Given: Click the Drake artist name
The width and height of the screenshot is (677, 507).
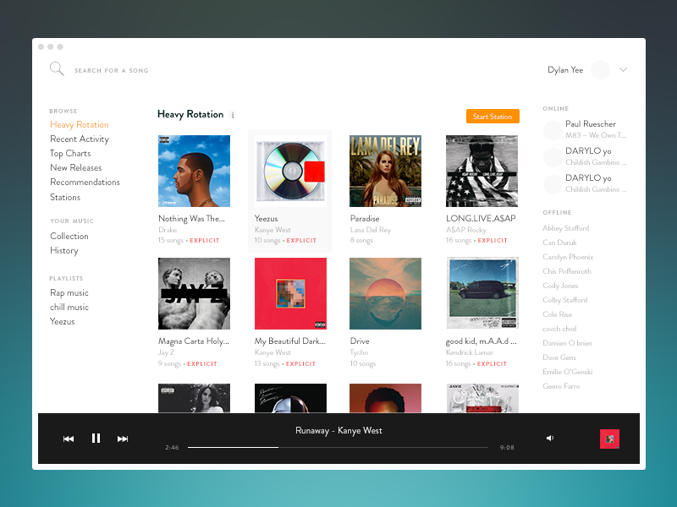Looking at the screenshot, I should coord(168,230).
